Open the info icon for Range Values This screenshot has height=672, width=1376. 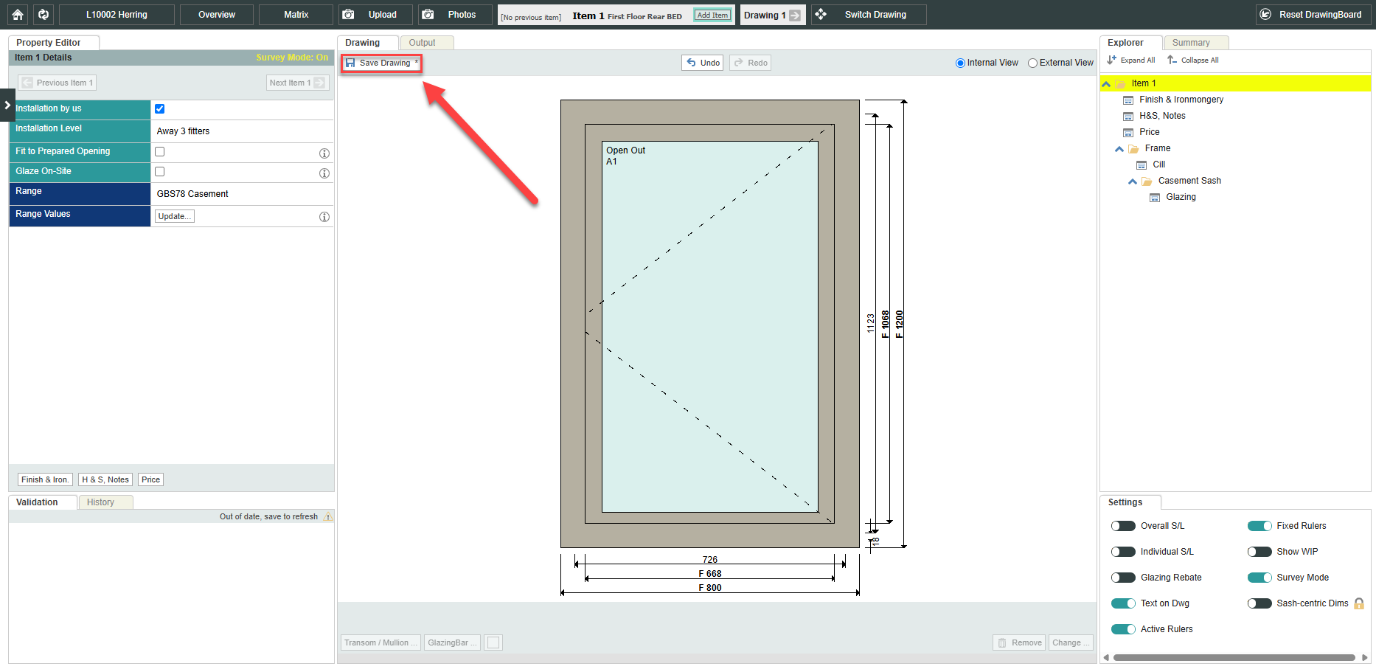pyautogui.click(x=324, y=217)
